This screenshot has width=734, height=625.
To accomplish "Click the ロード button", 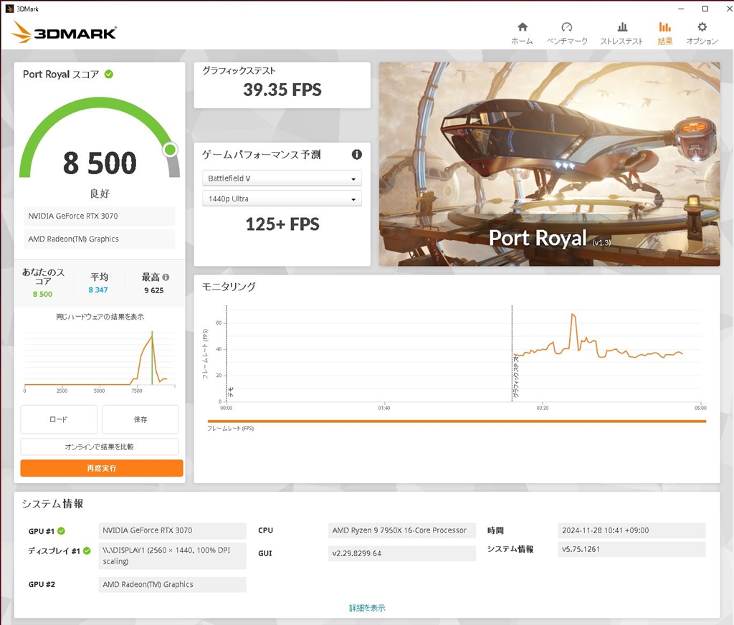I will point(59,419).
